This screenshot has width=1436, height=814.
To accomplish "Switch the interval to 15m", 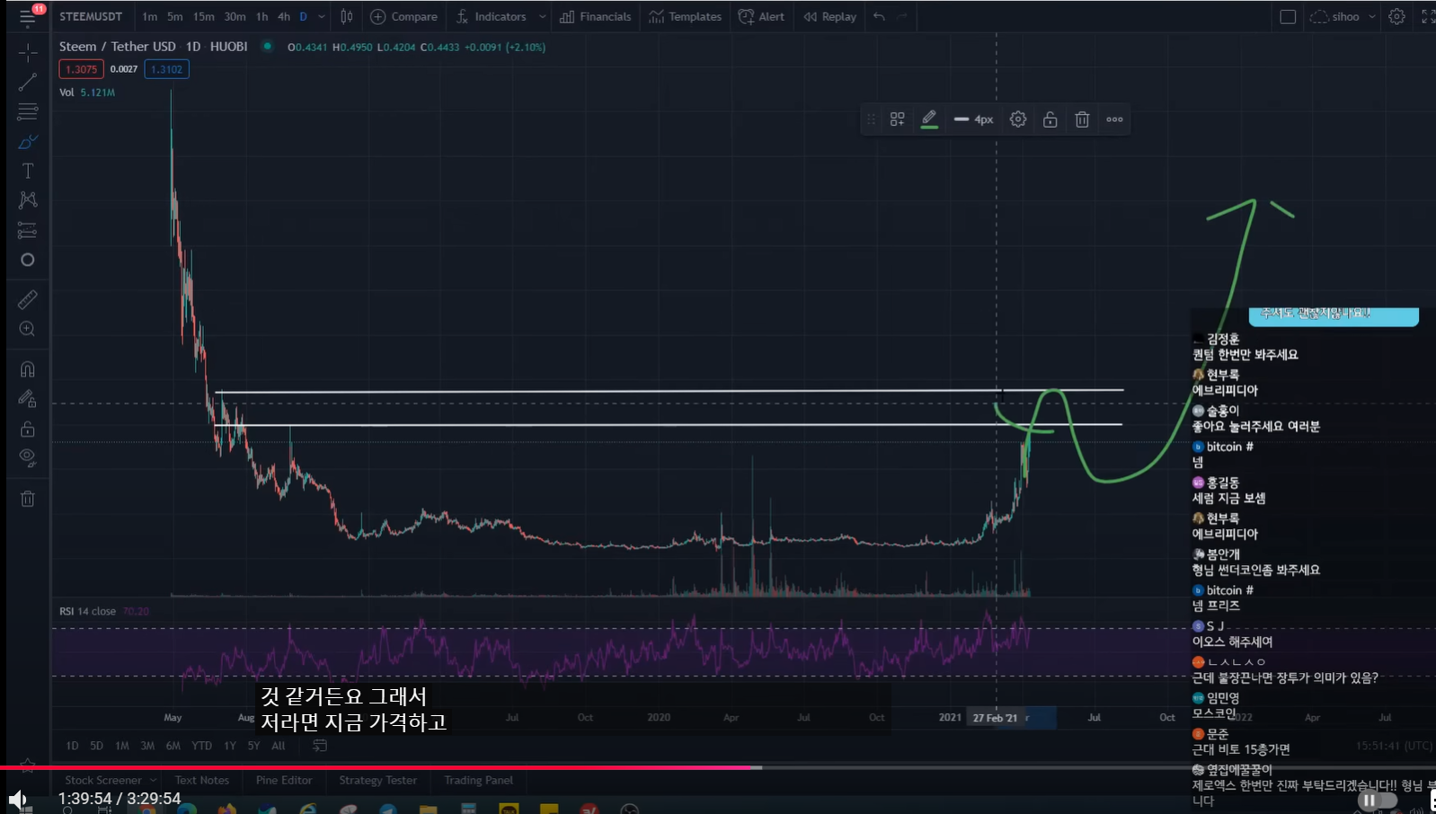I will (x=204, y=16).
